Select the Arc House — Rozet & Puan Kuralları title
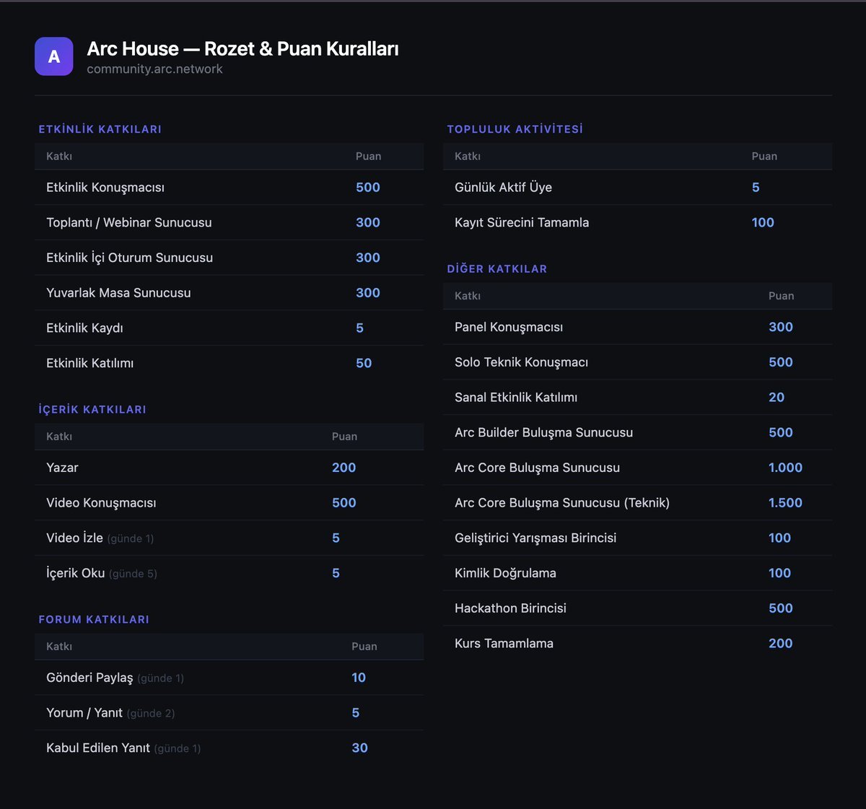This screenshot has width=866, height=809. [242, 48]
